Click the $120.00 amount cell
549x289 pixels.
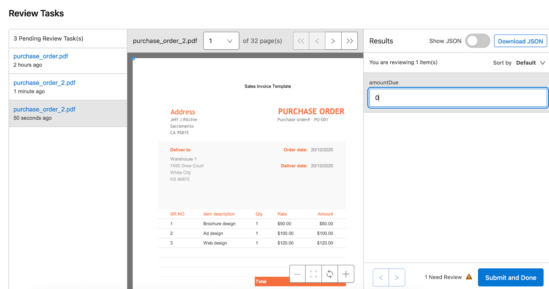coord(325,243)
